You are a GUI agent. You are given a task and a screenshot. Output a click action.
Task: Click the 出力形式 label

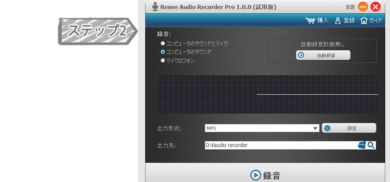coord(169,129)
